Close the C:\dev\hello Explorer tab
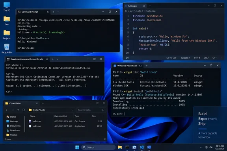Image resolution: width=227 pixels, height=151 pixels. coord(37,103)
